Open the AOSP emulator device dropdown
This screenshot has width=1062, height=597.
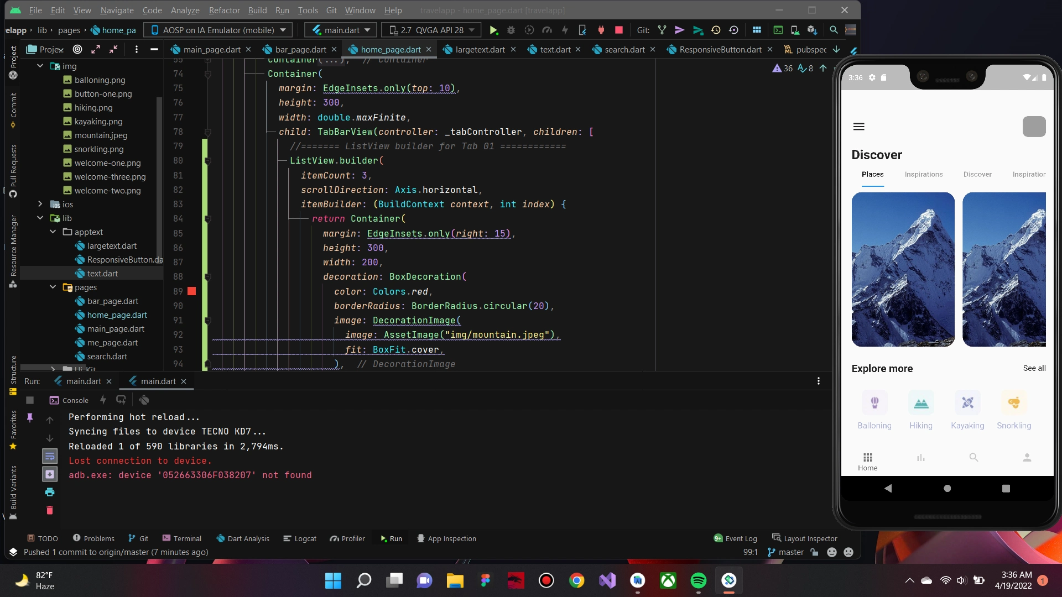(218, 30)
